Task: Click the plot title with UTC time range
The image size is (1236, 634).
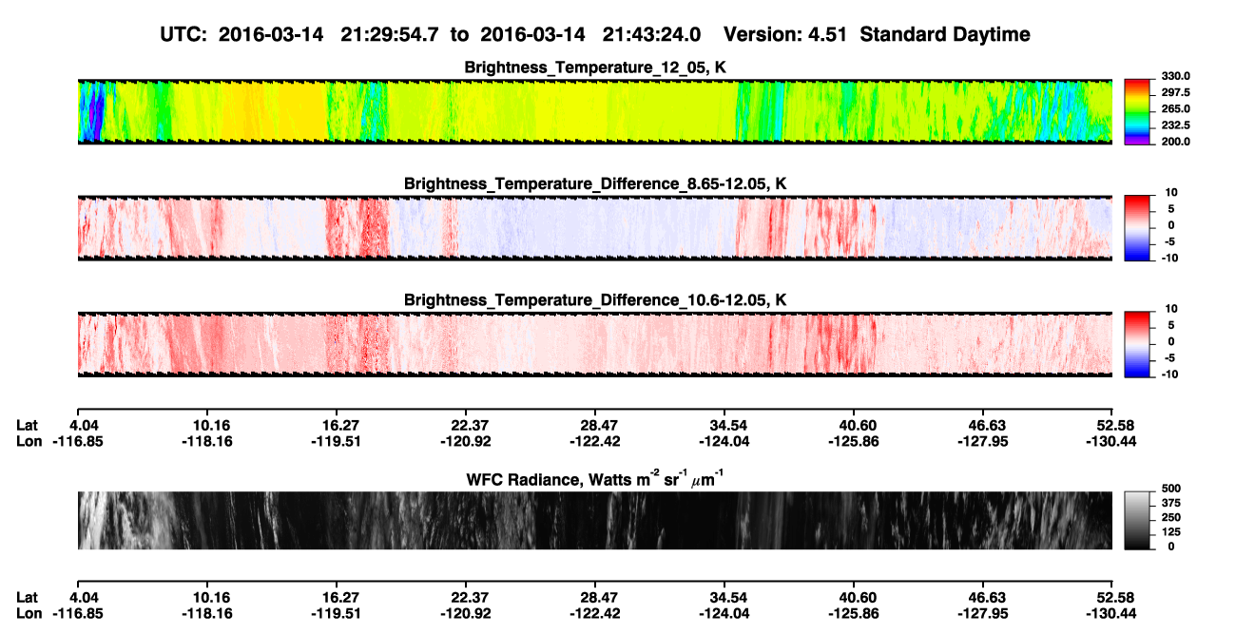Action: click(596, 34)
